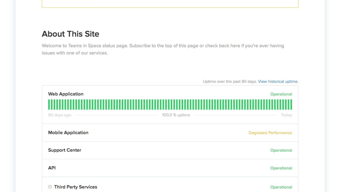The width and height of the screenshot is (341, 192).
Task: Toggle the Mobile Application status row
Action: coord(68,133)
